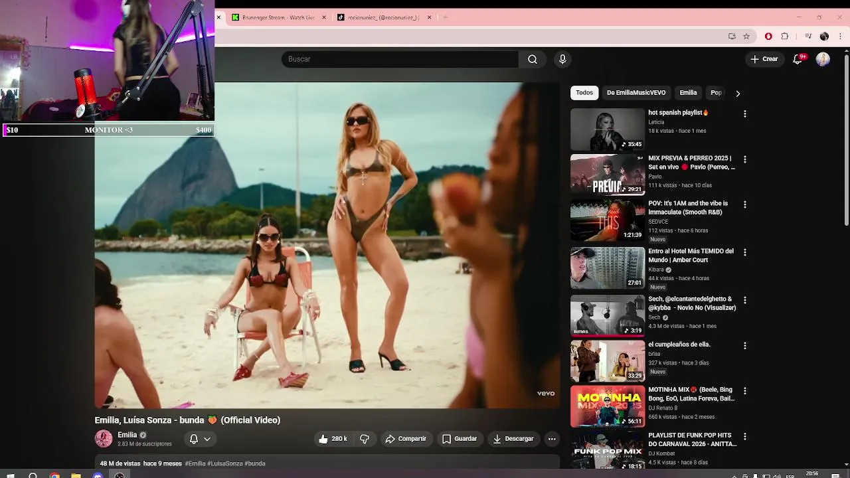Open options for hot spanish playlist
This screenshot has width=850, height=478.
point(744,114)
